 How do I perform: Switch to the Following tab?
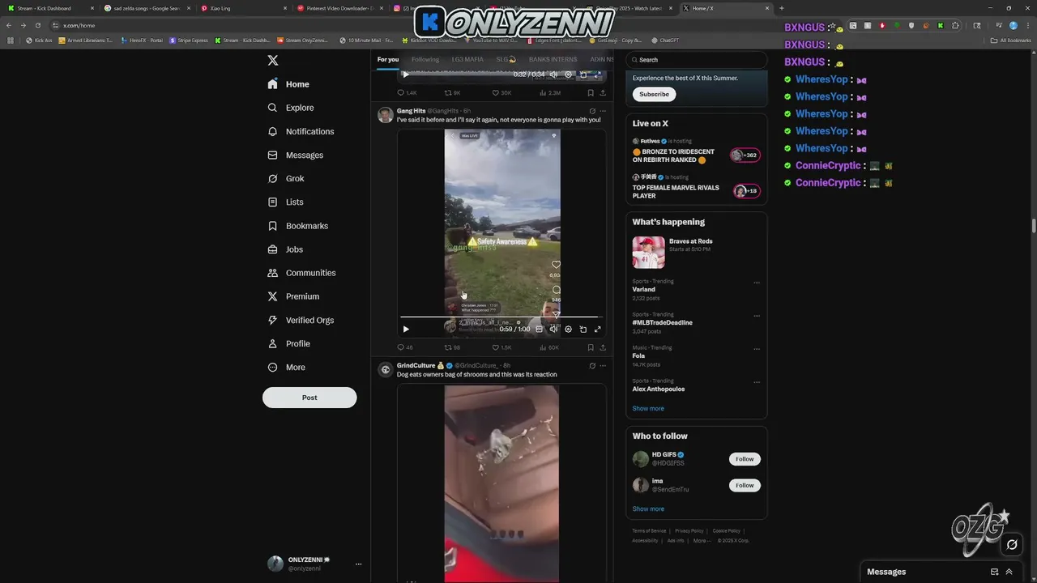point(425,59)
